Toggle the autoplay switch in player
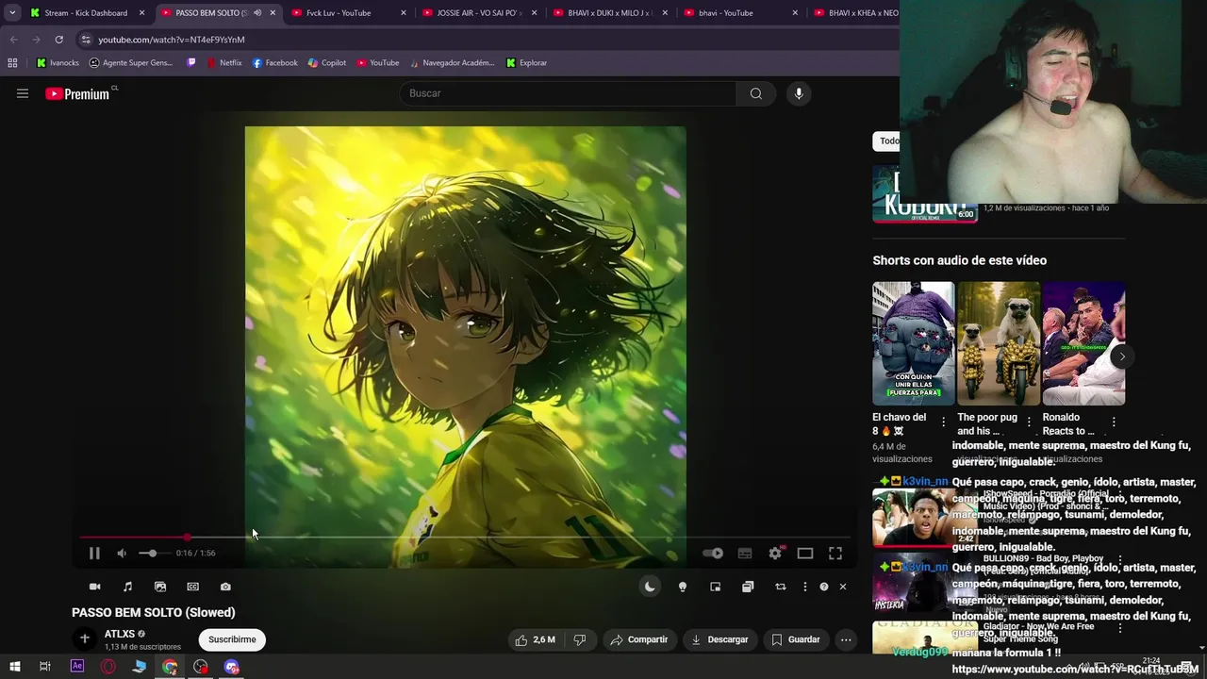1207x679 pixels. pos(713,554)
